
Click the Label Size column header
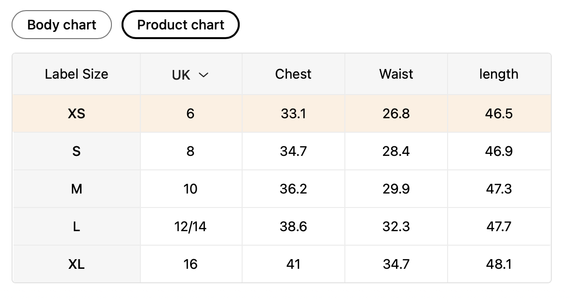[x=76, y=74]
